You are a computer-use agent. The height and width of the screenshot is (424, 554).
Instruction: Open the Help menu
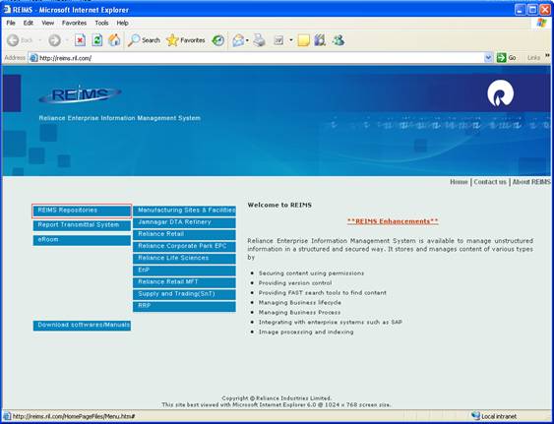[122, 23]
